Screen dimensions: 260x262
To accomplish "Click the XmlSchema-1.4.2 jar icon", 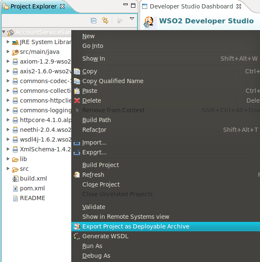I will pyautogui.click(x=15, y=150).
